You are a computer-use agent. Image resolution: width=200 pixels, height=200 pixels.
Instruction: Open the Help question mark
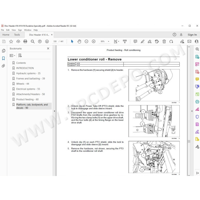174,35
